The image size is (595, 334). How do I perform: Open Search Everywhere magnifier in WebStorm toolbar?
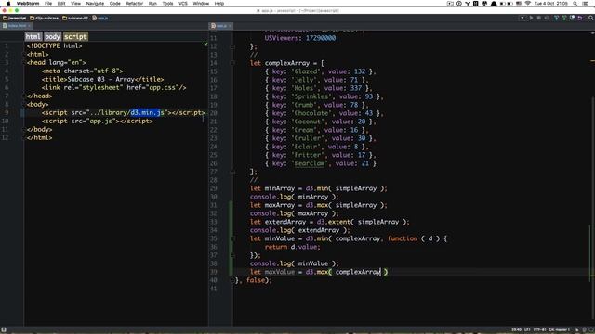591,18
